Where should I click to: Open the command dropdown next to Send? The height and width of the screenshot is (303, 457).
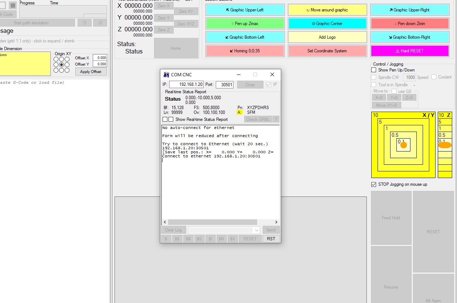coord(257,230)
